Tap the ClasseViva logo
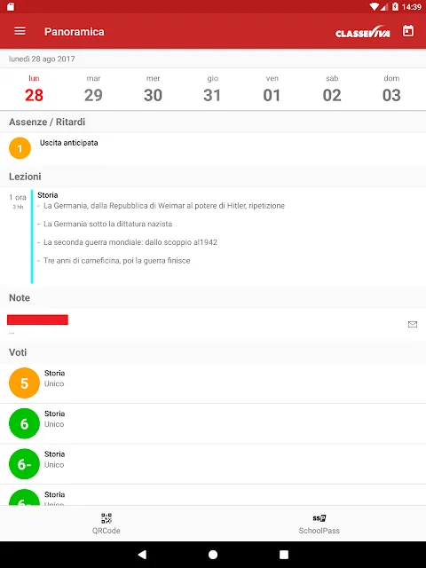Viewport: 426px width, 568px height. click(x=363, y=32)
